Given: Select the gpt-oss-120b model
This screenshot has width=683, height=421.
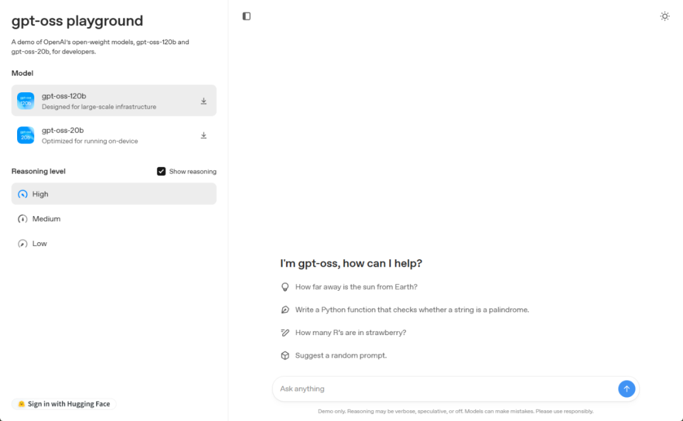Looking at the screenshot, I should coord(114,101).
